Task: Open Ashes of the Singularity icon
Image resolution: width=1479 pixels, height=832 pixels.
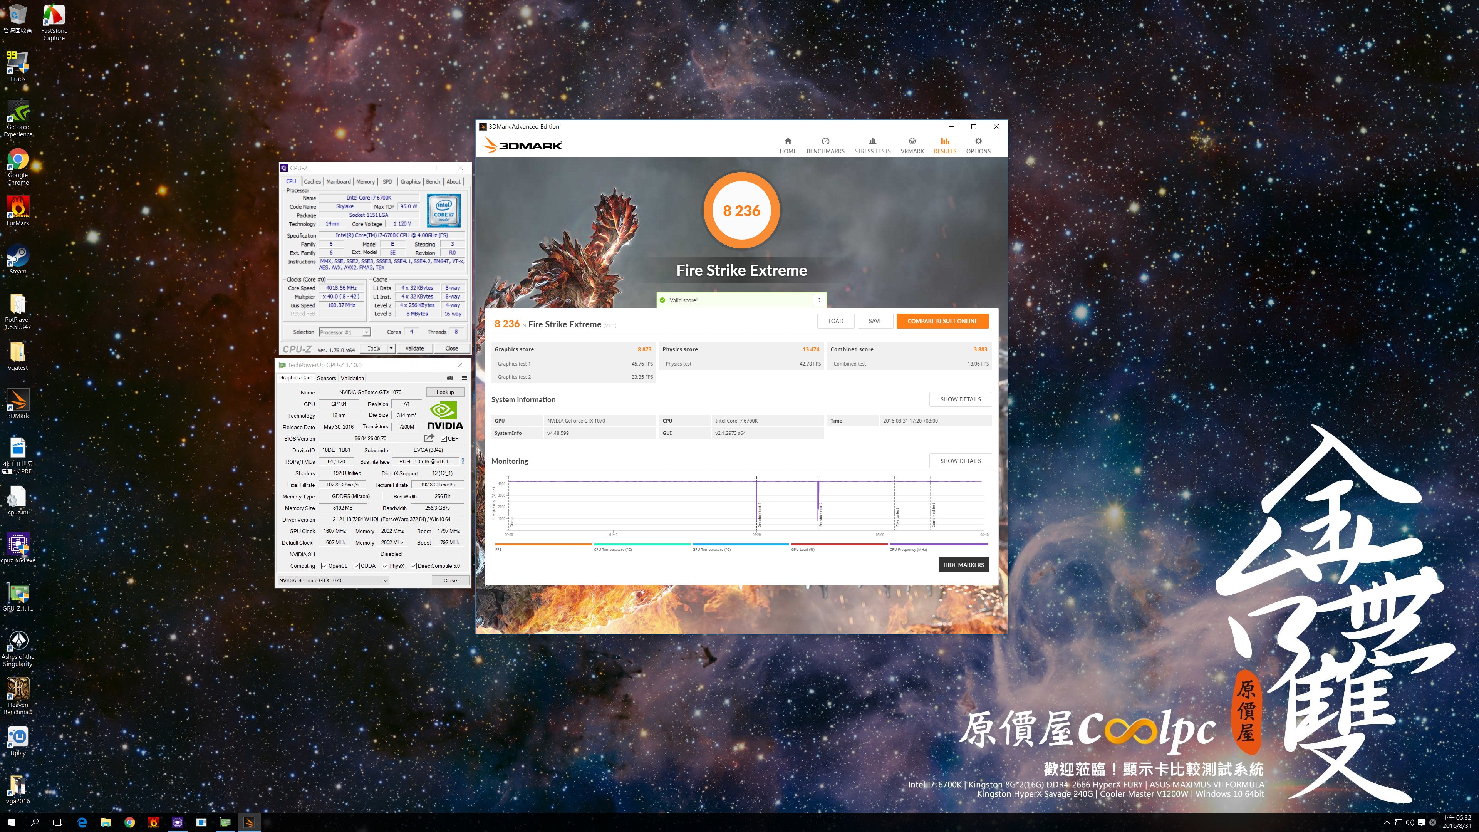Action: tap(18, 648)
